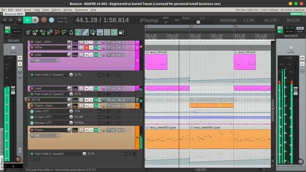This screenshot has width=306, height=172.
Task: Toggle the transport Repeat loop button
Action: point(52,20)
